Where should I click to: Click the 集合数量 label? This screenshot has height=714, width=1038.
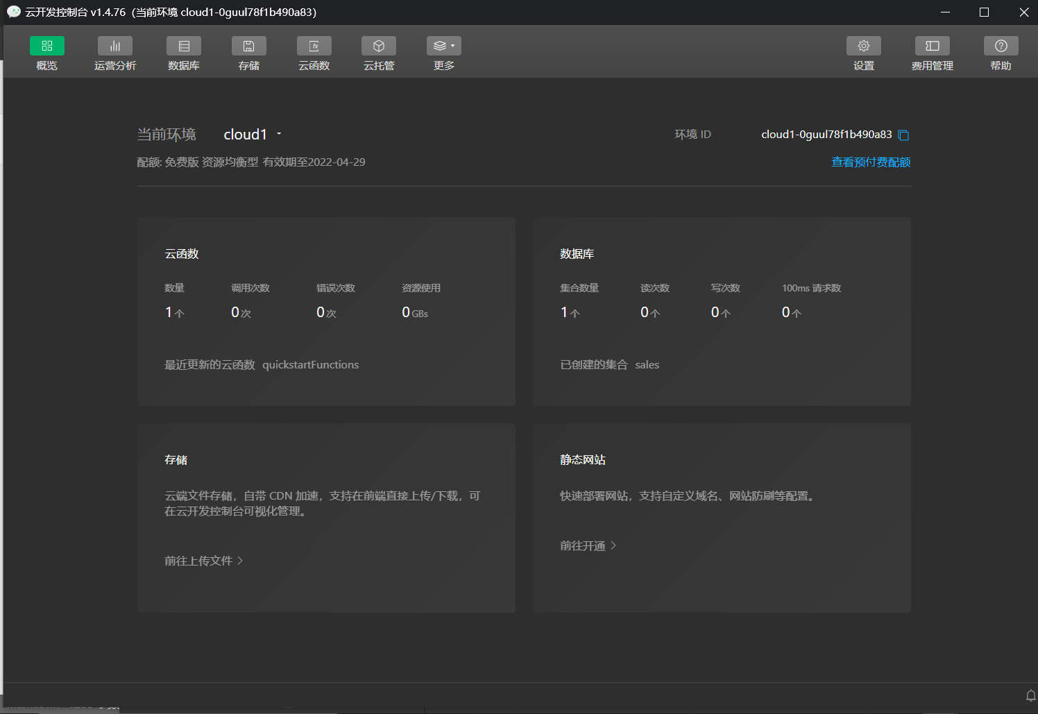pos(579,288)
